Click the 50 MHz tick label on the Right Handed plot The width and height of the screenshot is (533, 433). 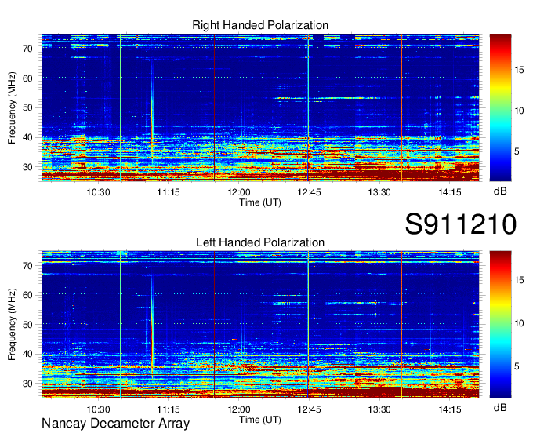tap(28, 108)
